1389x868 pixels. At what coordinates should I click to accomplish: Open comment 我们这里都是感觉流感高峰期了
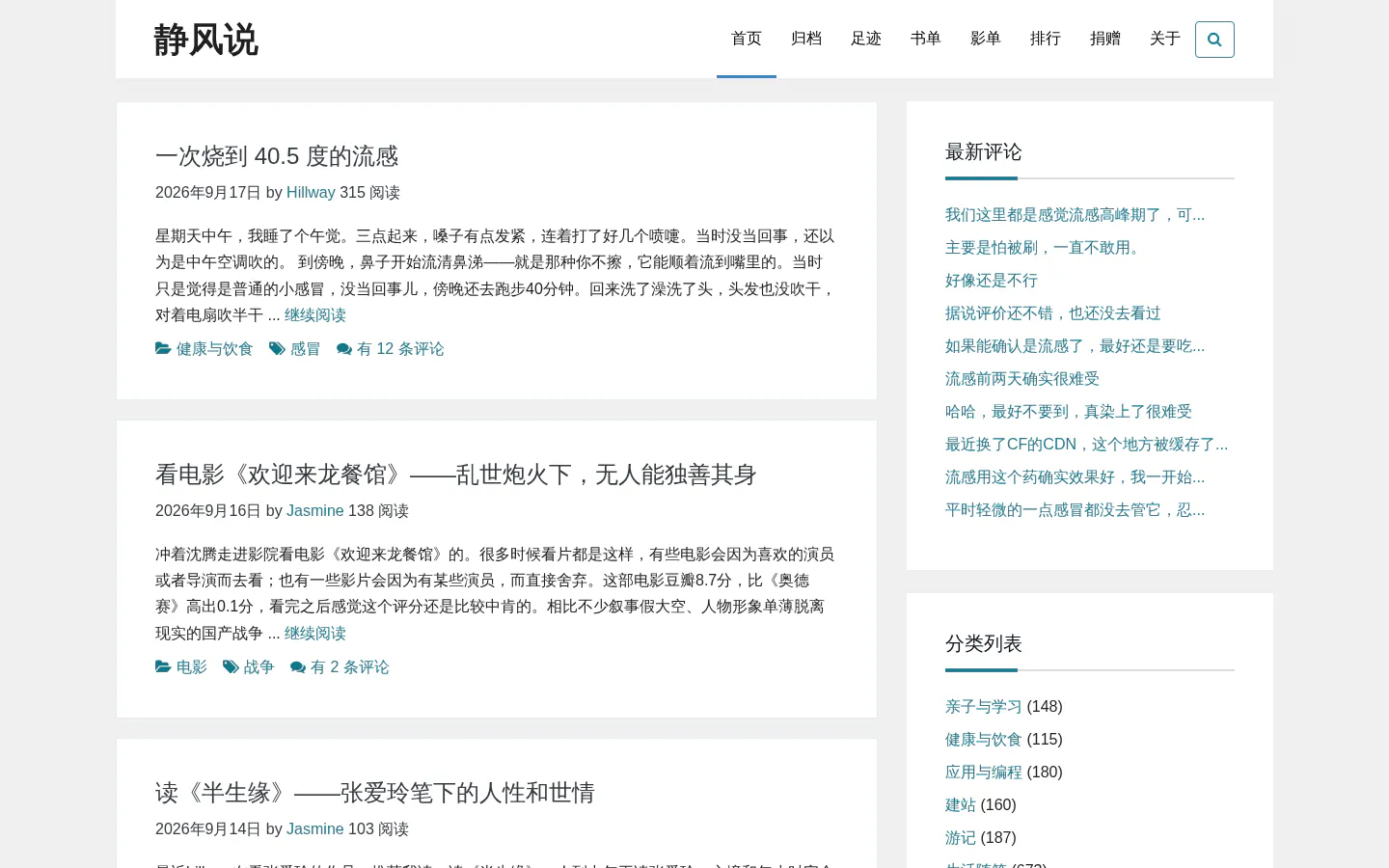point(1075,215)
